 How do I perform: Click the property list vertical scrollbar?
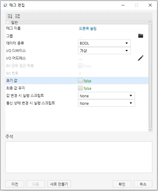point(150,76)
